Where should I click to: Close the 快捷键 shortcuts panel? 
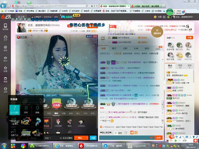click(x=40, y=99)
